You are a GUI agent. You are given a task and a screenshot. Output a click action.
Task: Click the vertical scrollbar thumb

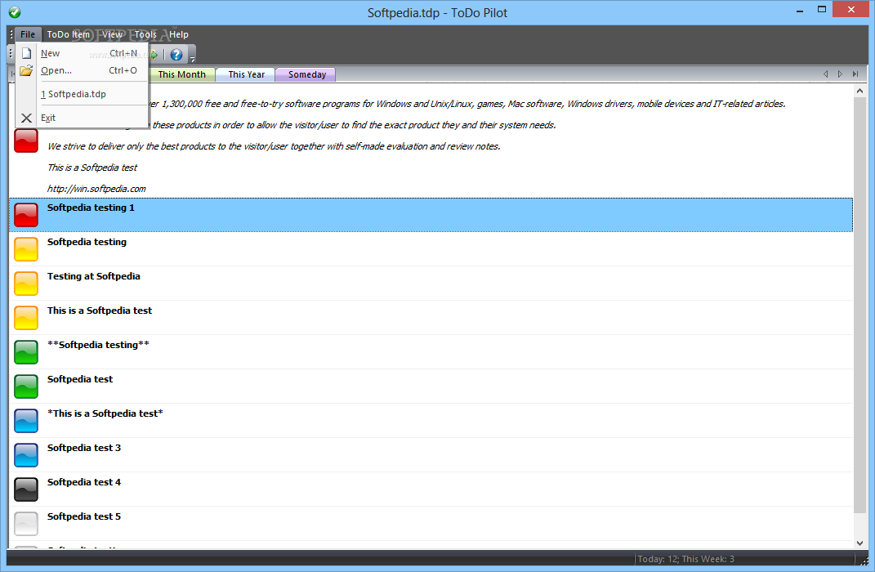pyautogui.click(x=859, y=305)
